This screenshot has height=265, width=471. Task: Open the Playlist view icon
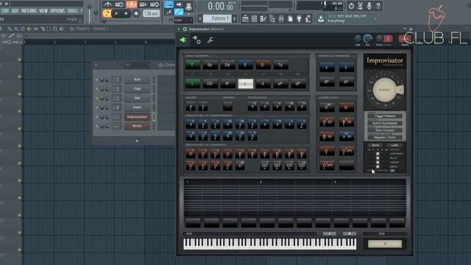point(245,19)
